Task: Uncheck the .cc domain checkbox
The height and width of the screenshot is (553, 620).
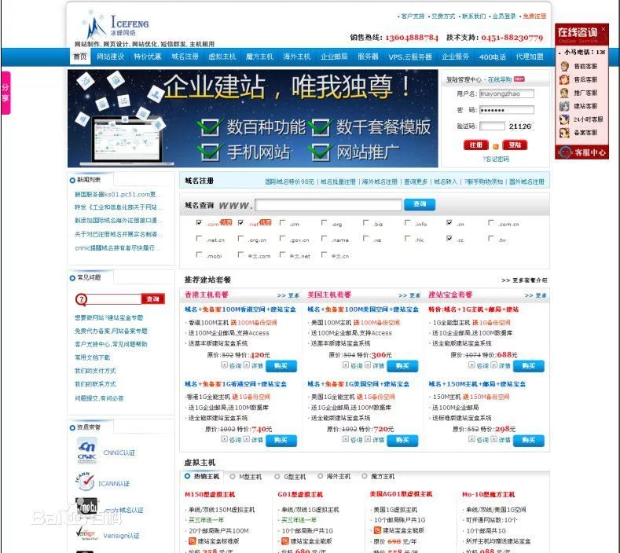Action: coord(449,239)
